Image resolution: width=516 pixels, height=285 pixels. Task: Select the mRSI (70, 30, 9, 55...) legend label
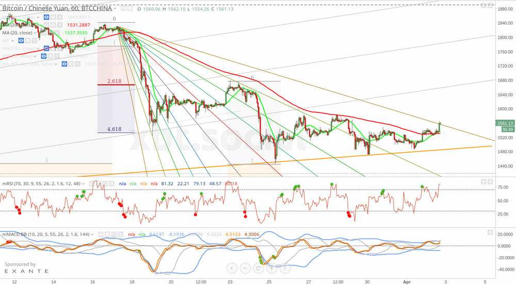coord(41,184)
